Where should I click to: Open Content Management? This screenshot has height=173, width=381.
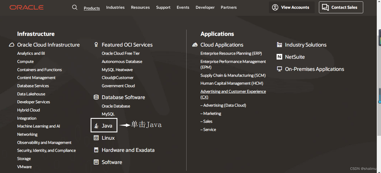[36, 78]
